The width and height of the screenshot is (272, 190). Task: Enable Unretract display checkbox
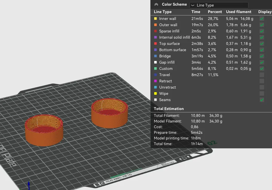tap(262, 87)
